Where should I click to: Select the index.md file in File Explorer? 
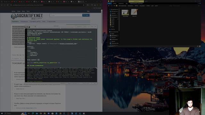pyautogui.click(x=134, y=13)
